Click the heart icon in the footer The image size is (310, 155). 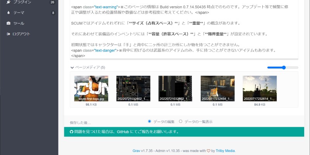click(x=208, y=151)
